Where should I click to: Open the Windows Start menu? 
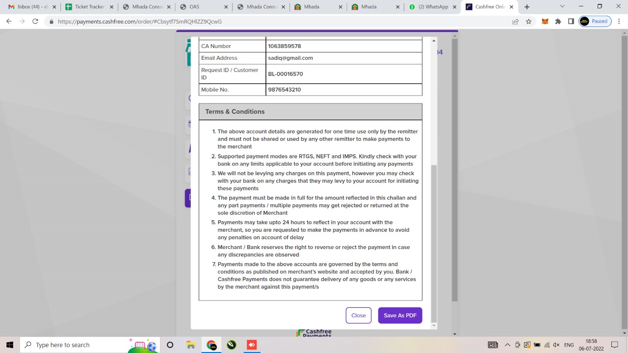[x=10, y=345]
